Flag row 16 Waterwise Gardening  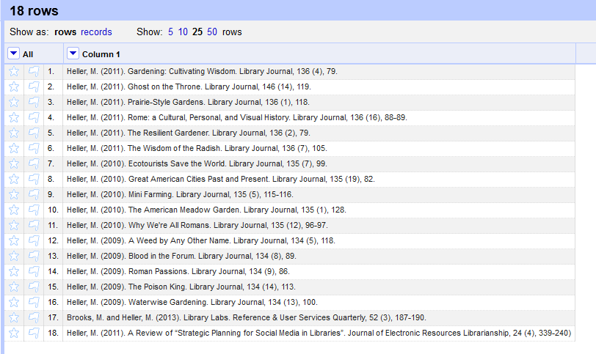(x=34, y=303)
